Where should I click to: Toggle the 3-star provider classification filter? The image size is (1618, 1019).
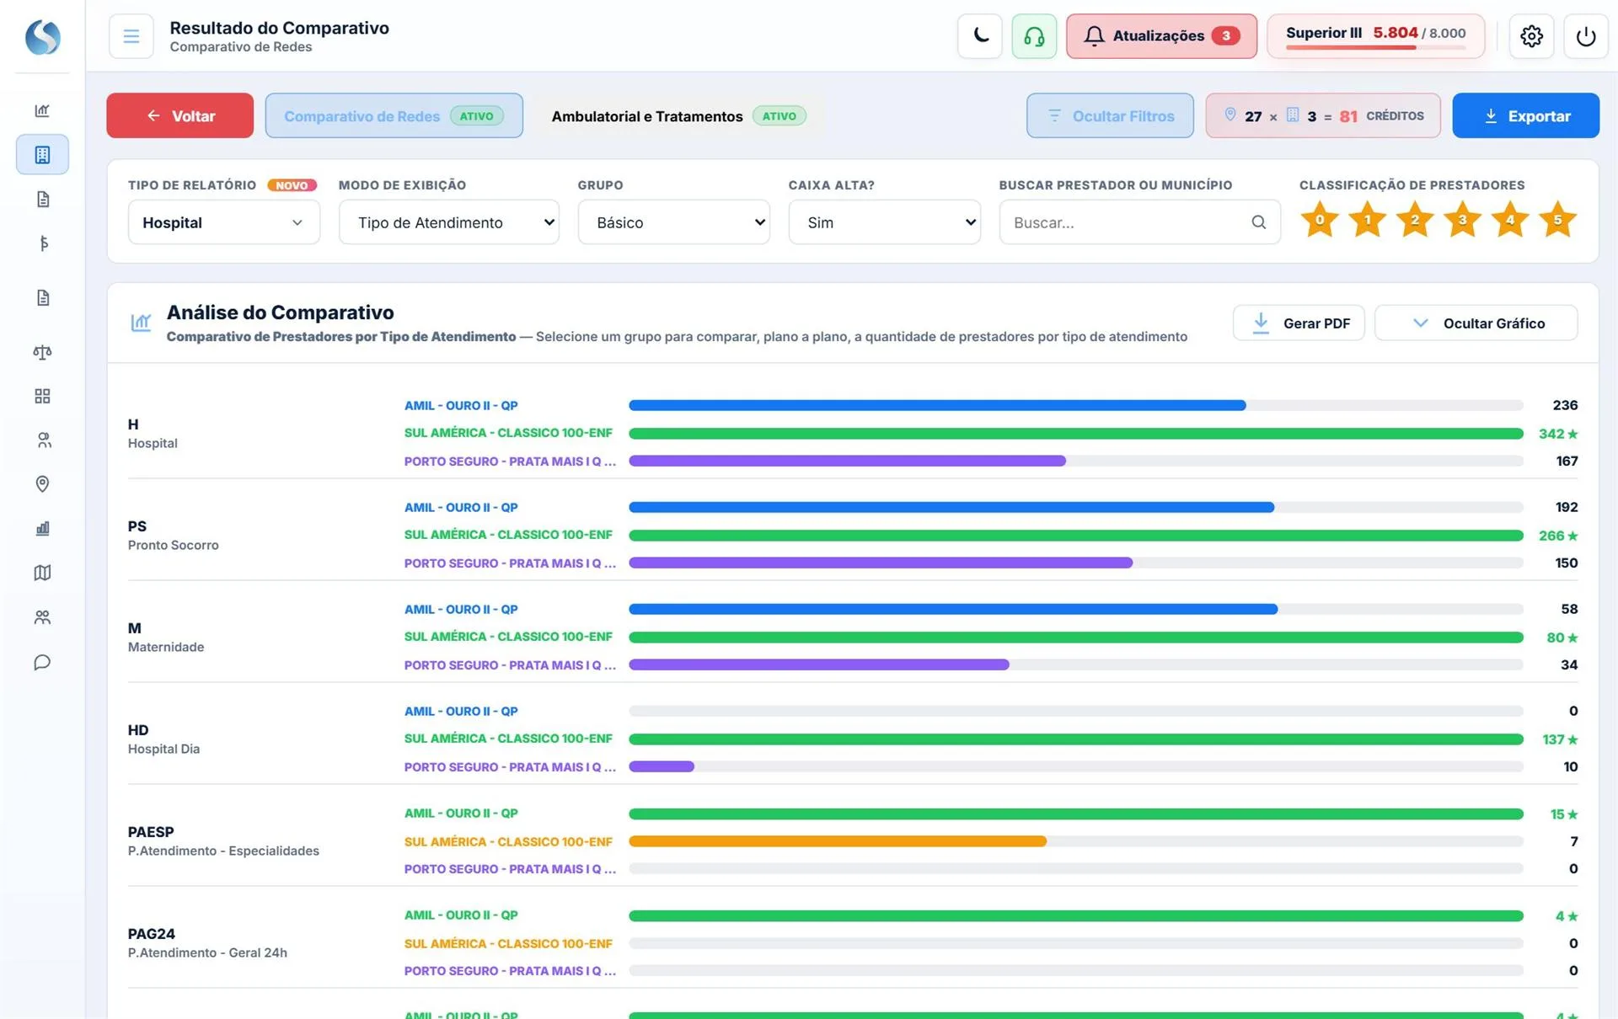[1462, 220]
